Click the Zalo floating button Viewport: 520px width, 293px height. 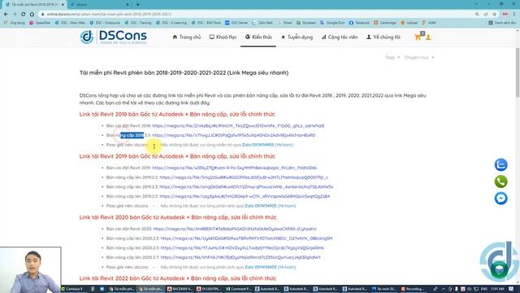click(x=500, y=164)
